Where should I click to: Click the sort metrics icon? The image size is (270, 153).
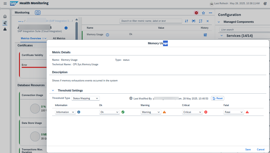[187, 21]
